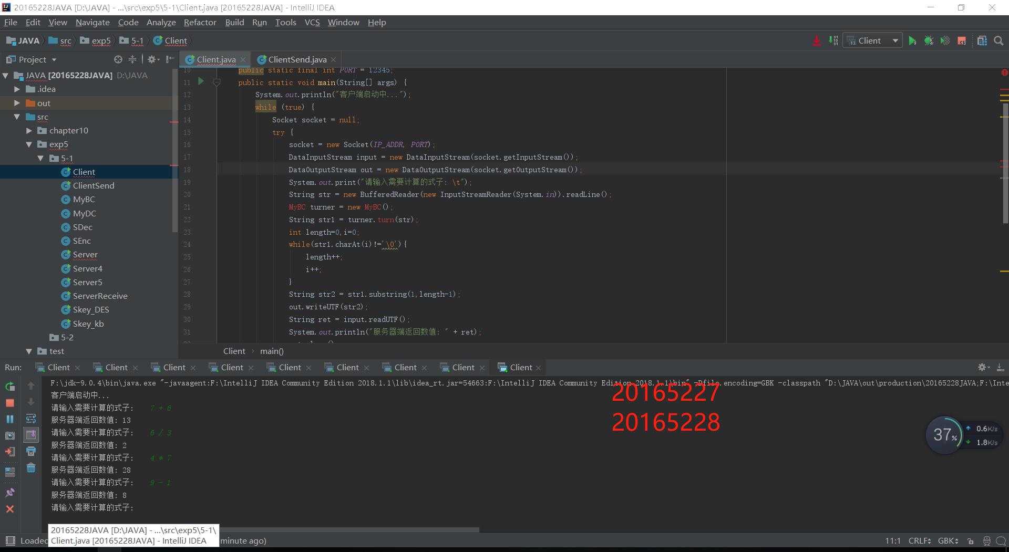The height and width of the screenshot is (552, 1009).
Task: Click the editor vertical scrollbar
Action: [x=1005, y=163]
